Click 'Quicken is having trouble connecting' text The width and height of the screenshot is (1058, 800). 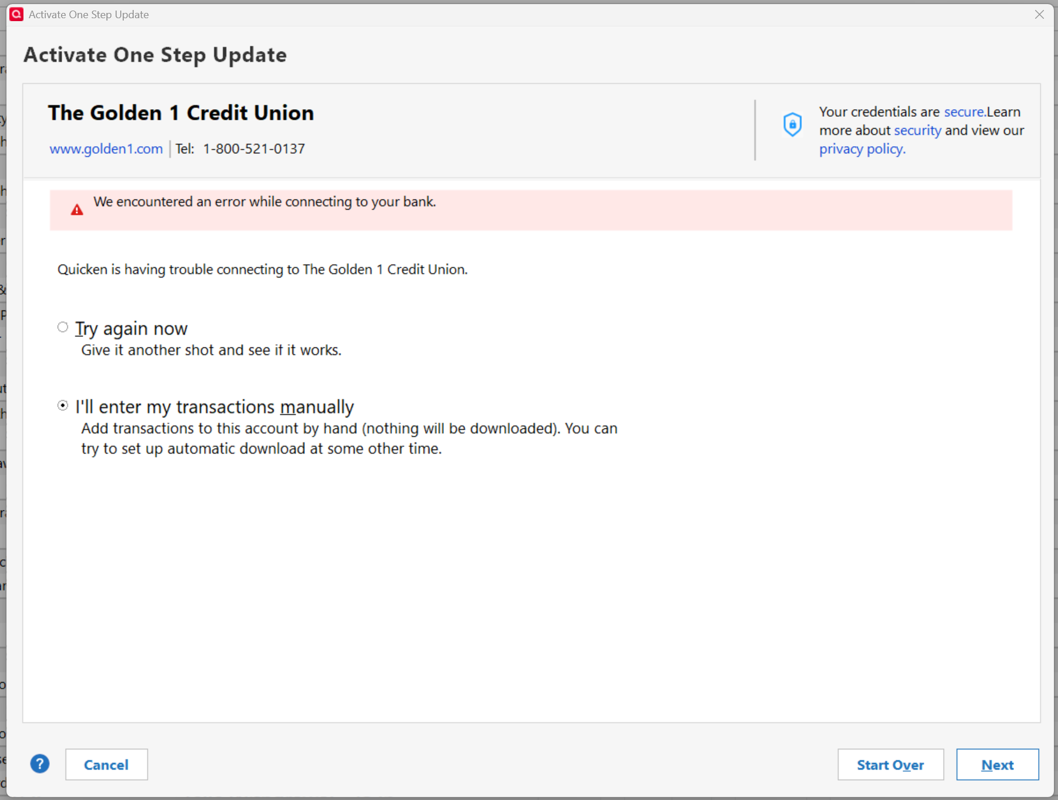tap(262, 269)
